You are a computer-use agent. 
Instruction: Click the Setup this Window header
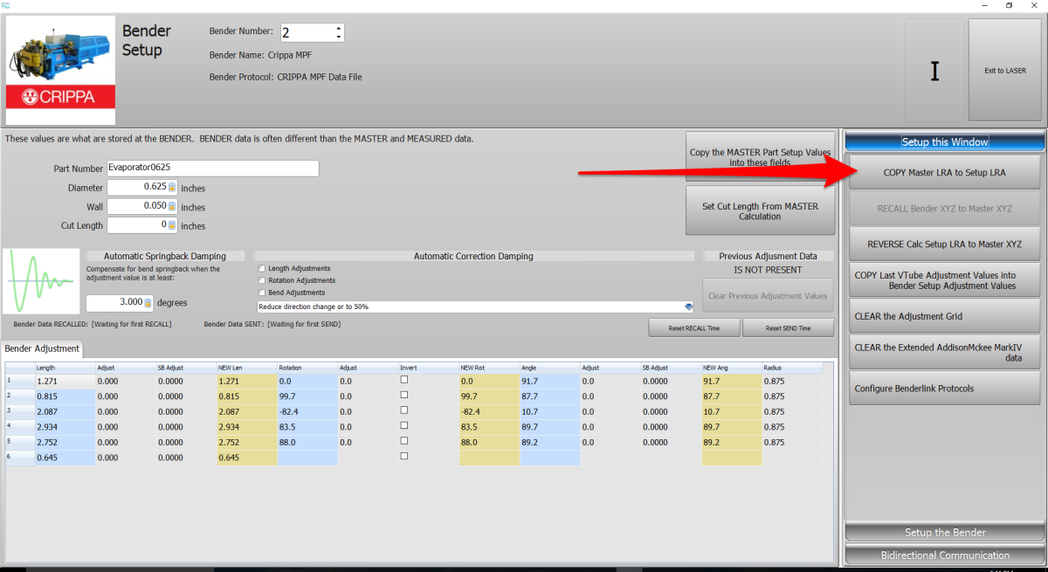tap(944, 141)
